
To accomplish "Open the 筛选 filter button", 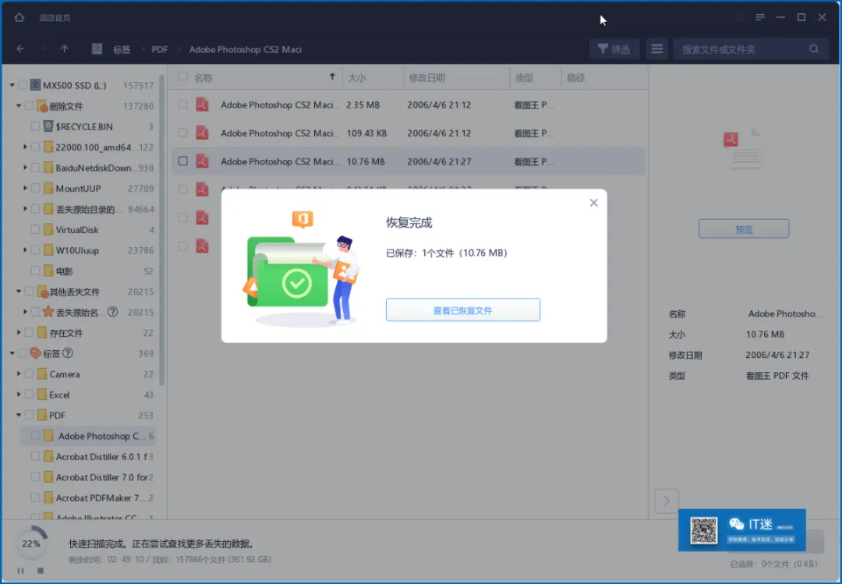I will (x=614, y=49).
